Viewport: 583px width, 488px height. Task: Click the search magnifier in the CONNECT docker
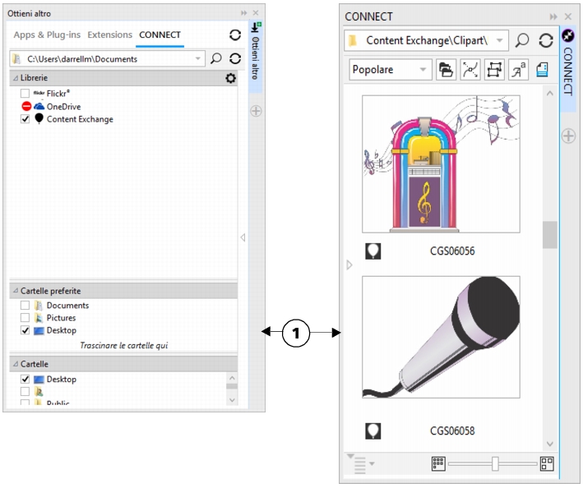pos(522,40)
